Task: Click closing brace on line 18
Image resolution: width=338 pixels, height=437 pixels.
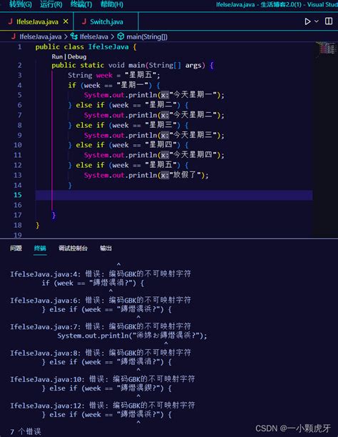Action: point(37,225)
